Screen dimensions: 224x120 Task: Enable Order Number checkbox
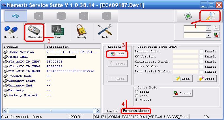click(x=201, y=66)
